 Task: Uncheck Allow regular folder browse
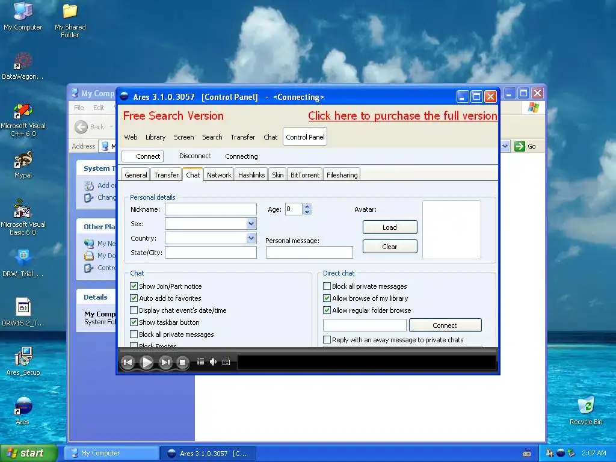click(x=327, y=310)
